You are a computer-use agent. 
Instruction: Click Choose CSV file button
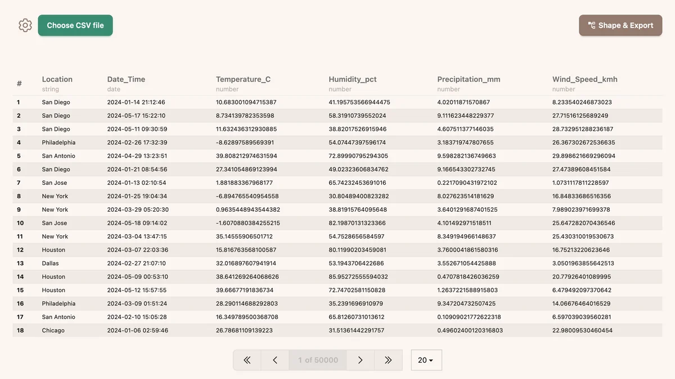pyautogui.click(x=75, y=25)
